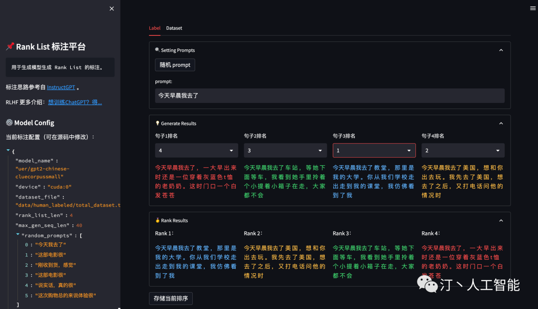Open the 句子1排名 ranking dropdown
538x309 pixels.
point(196,150)
